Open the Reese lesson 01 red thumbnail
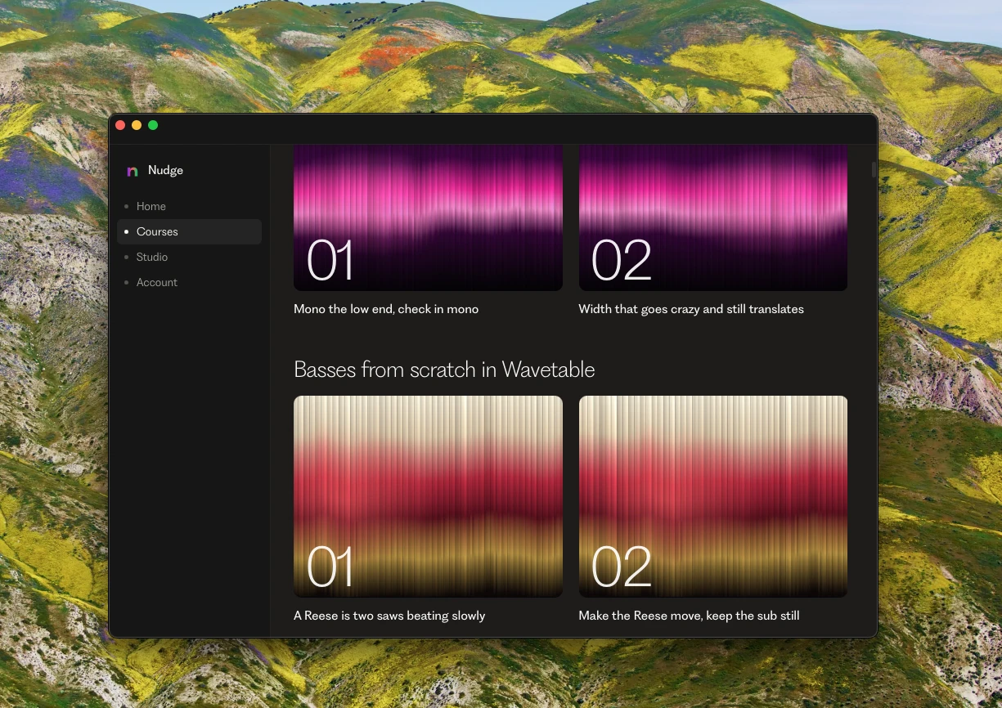1002x708 pixels. click(x=428, y=496)
